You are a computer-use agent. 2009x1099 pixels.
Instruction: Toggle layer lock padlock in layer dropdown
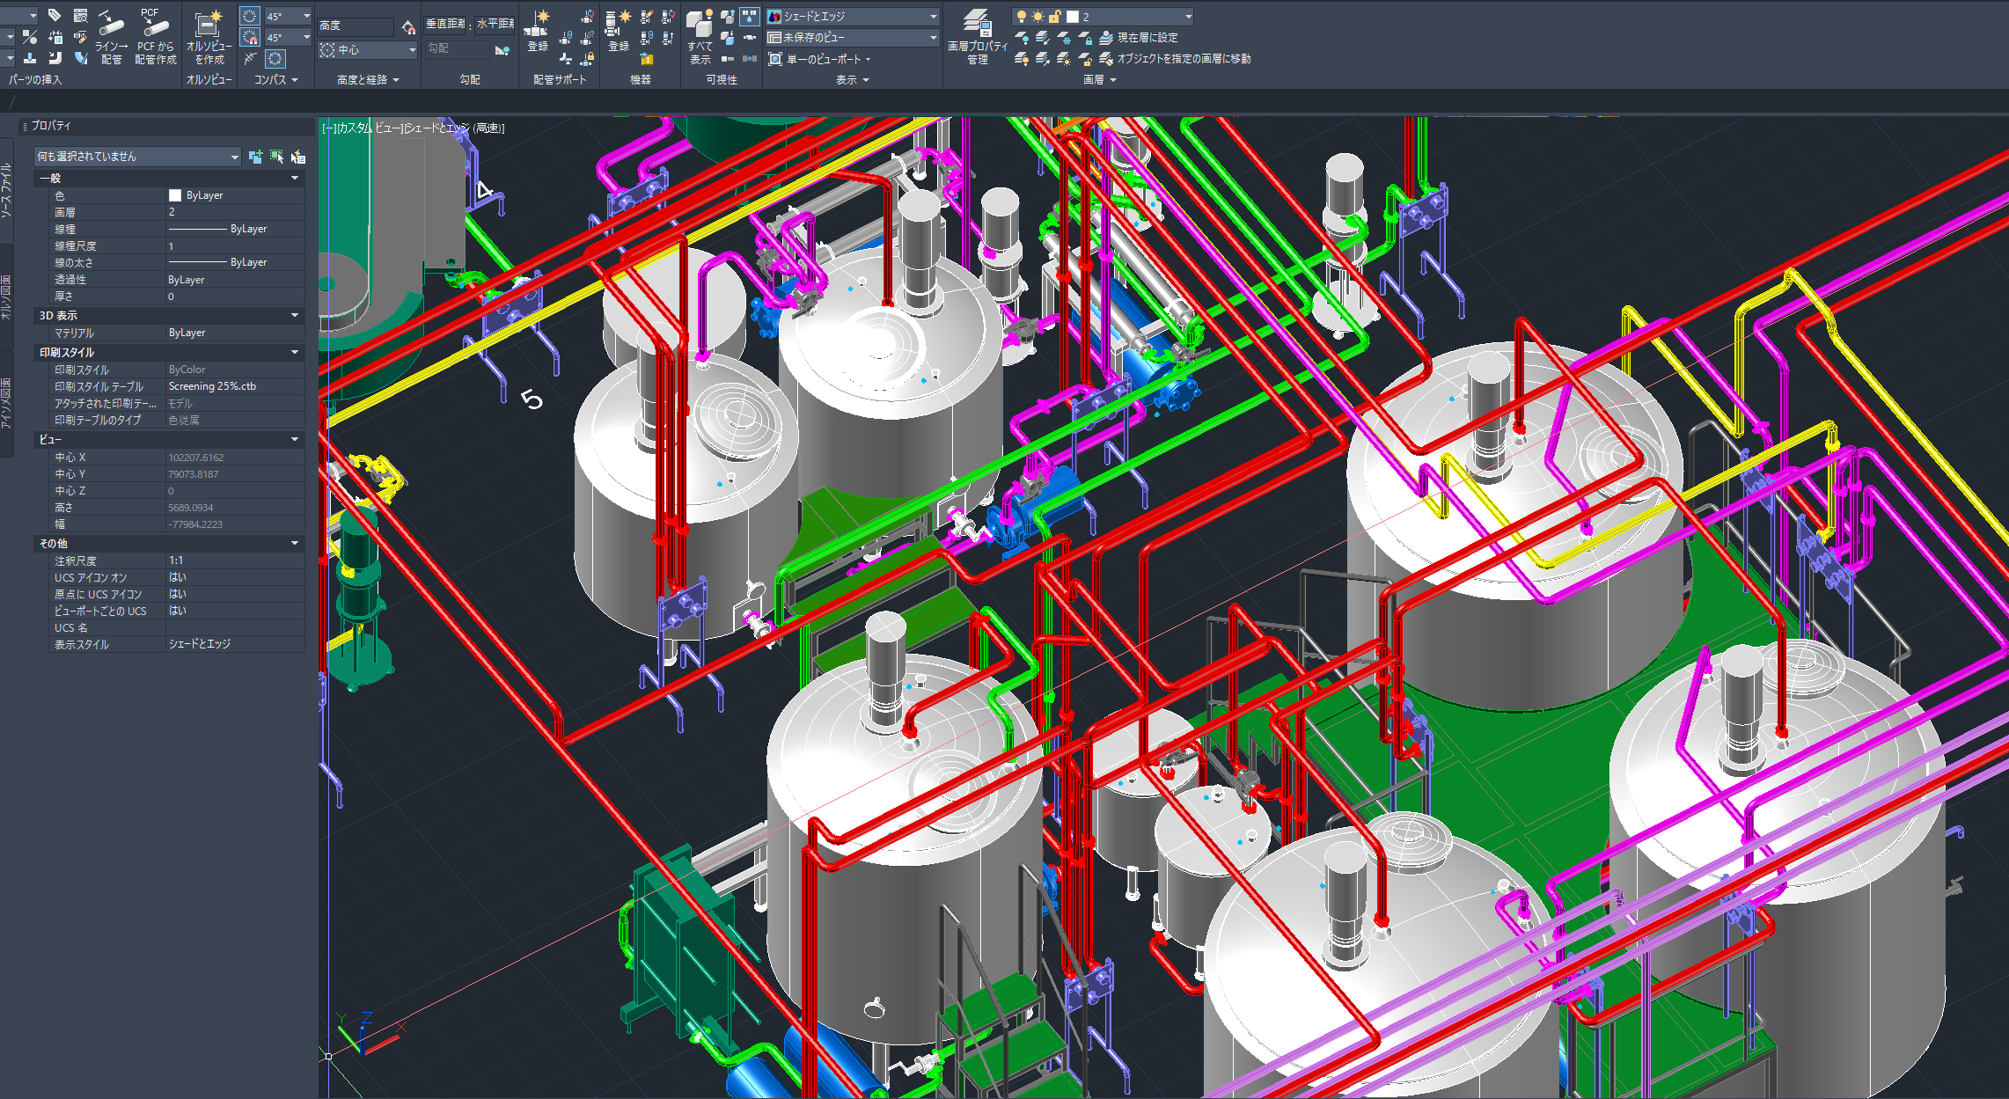pos(1054,17)
